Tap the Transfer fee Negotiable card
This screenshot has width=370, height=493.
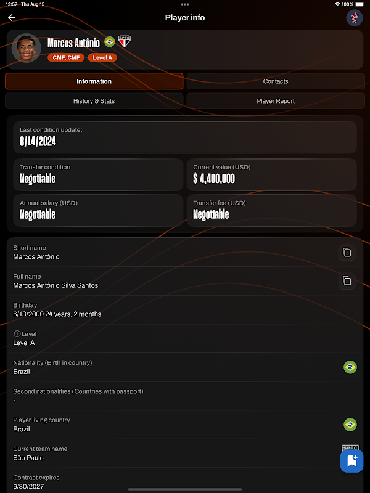(271, 210)
